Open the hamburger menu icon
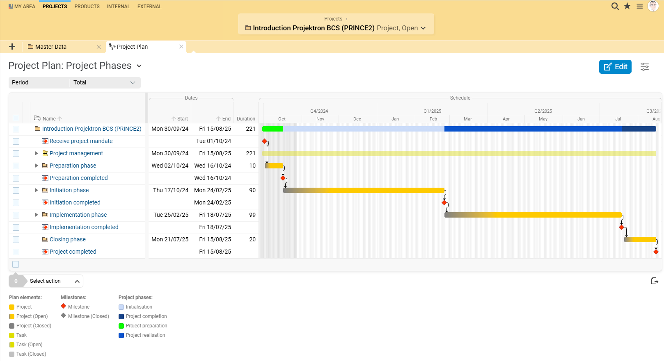Screen dimensions: 664x361 click(639, 6)
